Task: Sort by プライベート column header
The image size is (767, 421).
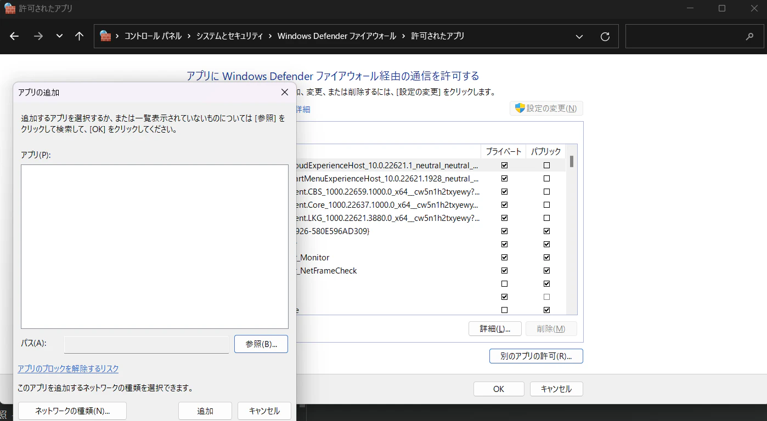Action: click(504, 151)
